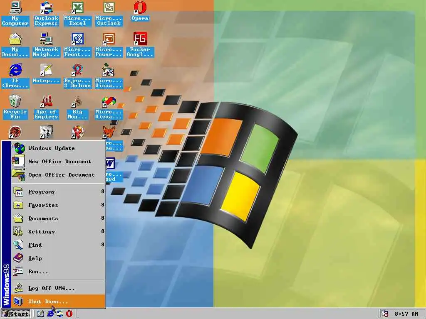
Task: Open the Run... dialog entry
Action: point(58,272)
